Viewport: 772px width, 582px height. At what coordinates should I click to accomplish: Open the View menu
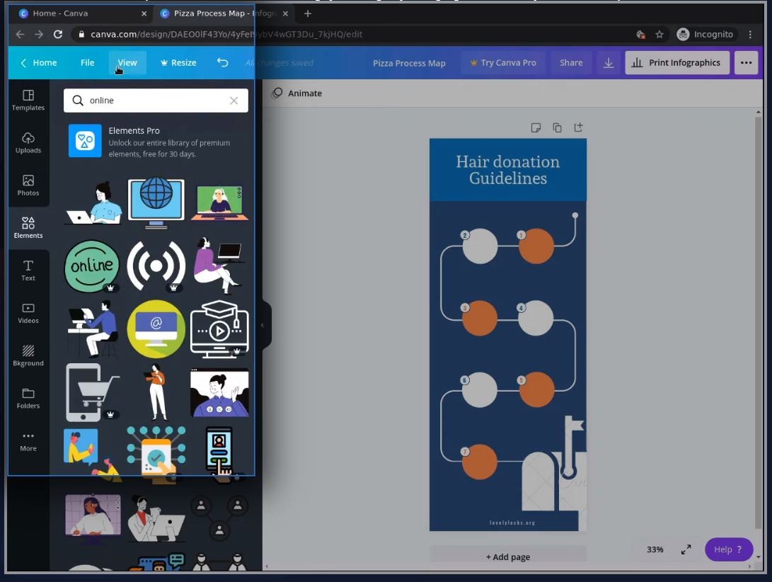(x=127, y=62)
